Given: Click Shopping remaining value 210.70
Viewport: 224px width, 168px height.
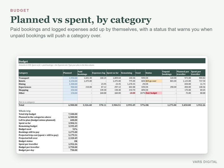Looking at the screenshot, I should (128, 90).
